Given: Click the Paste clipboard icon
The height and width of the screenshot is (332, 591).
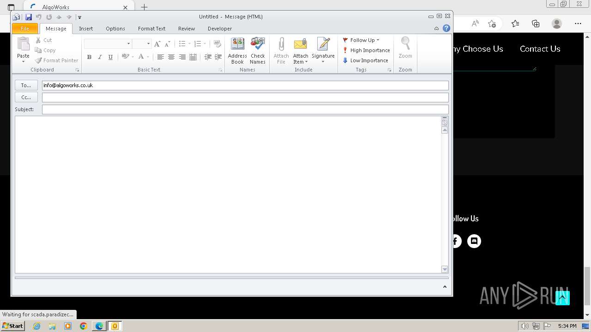Looking at the screenshot, I should (23, 44).
